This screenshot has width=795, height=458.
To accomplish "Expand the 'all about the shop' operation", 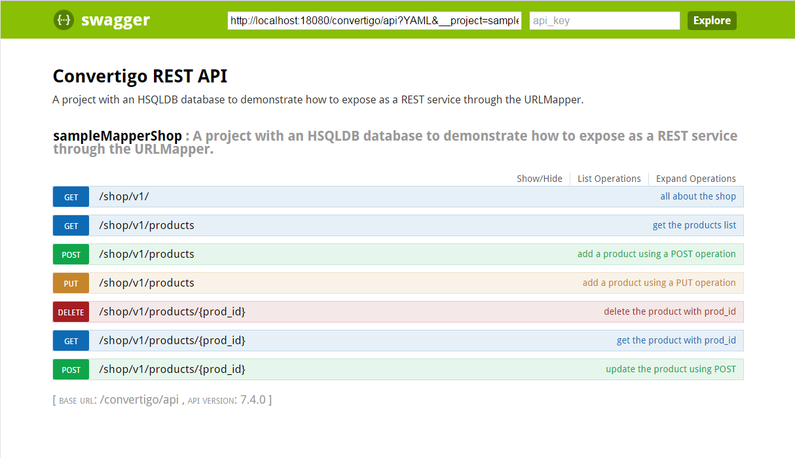I will (697, 196).
